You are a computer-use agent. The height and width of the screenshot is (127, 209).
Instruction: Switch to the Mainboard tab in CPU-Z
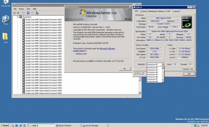(153, 11)
